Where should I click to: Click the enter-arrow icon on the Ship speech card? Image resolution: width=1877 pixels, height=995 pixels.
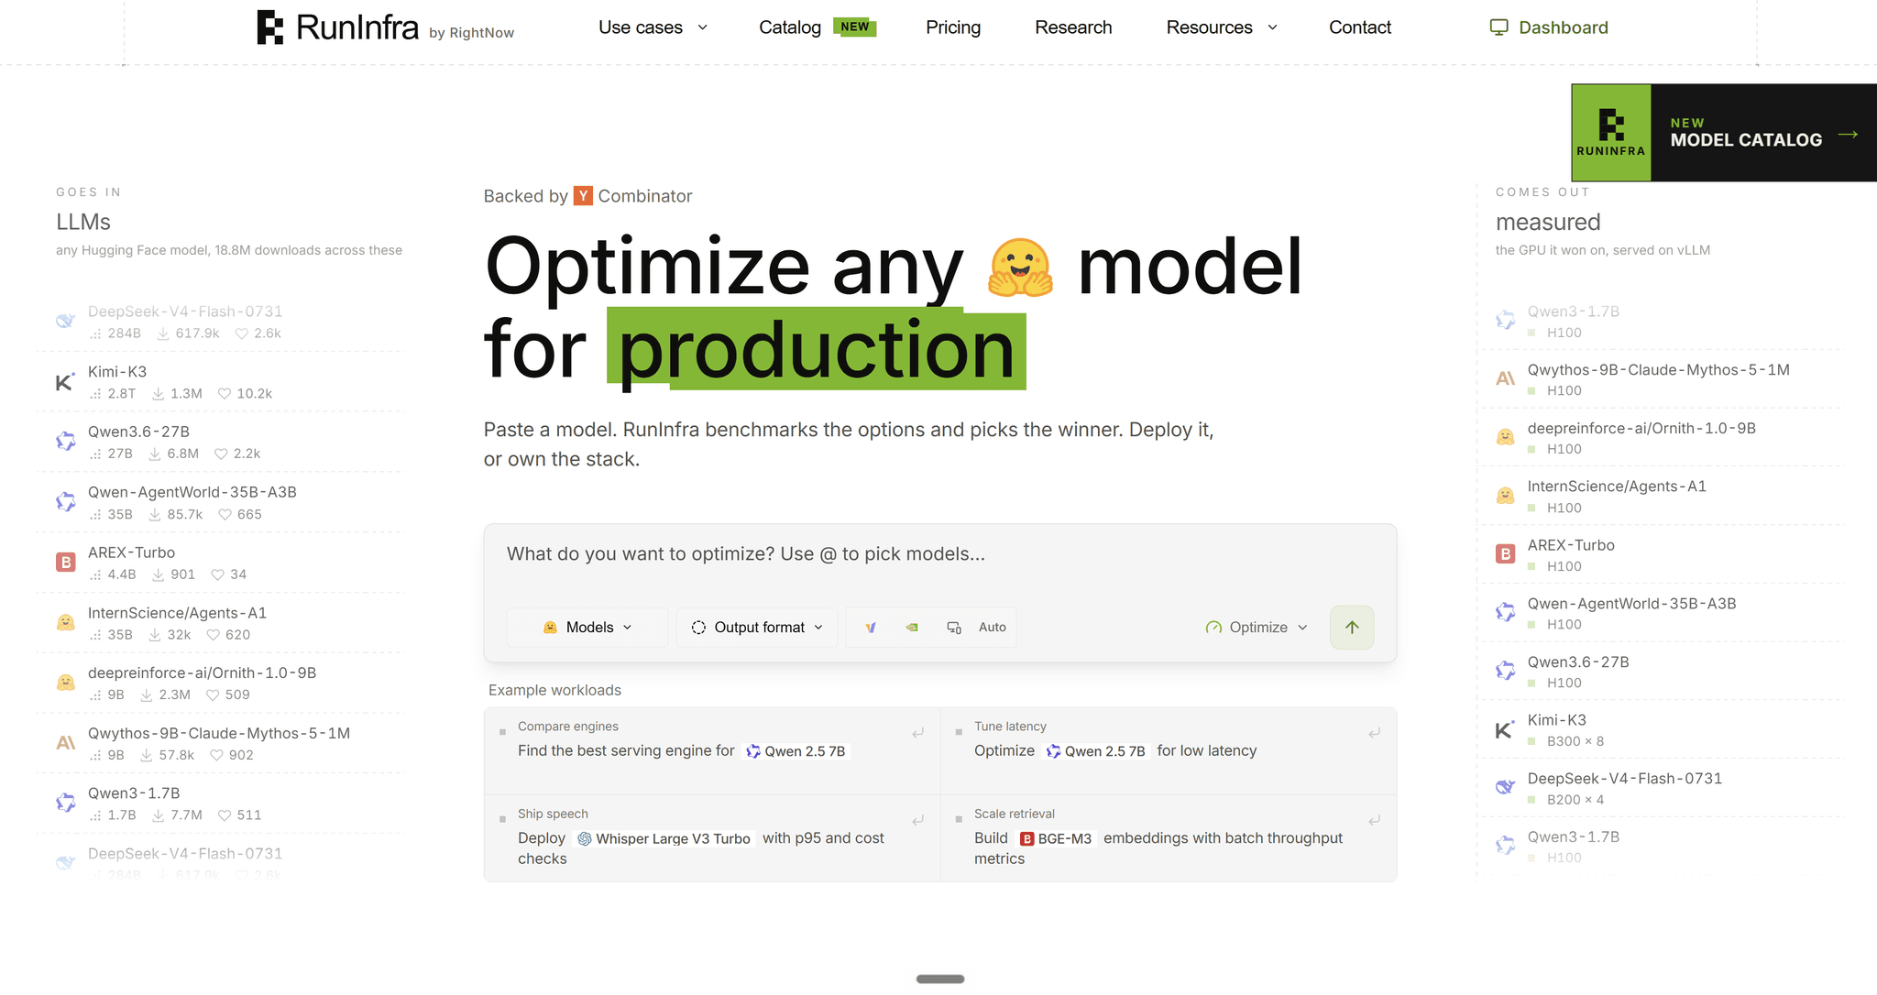tap(917, 820)
